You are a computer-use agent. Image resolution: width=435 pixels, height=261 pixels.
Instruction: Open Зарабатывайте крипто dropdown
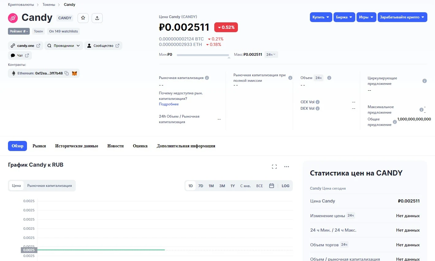[402, 17]
